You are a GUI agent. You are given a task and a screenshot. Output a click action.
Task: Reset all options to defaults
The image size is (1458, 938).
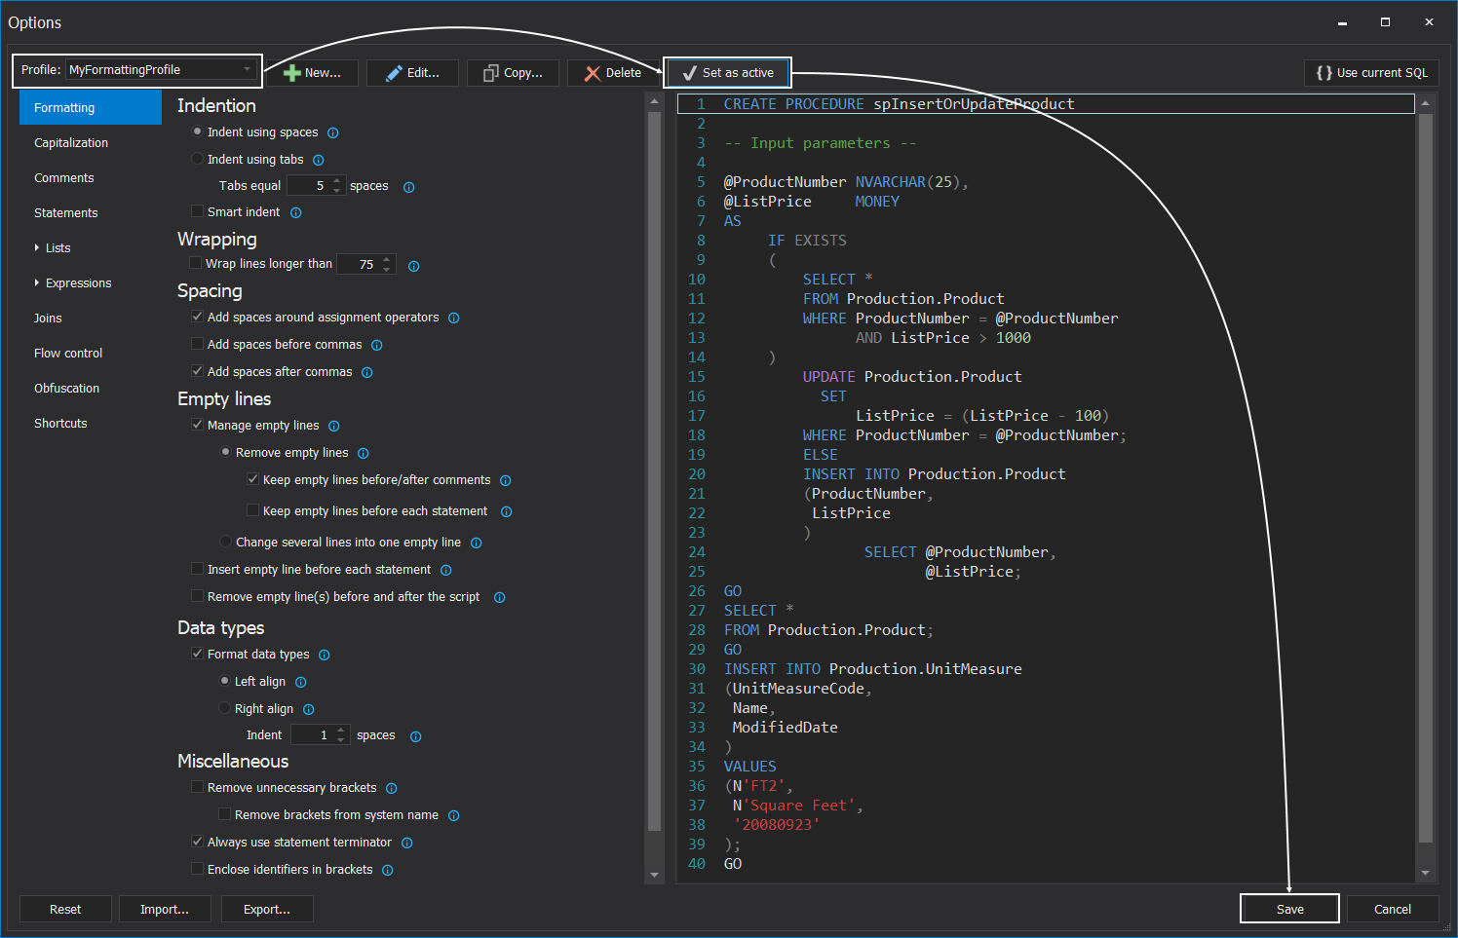click(x=65, y=908)
